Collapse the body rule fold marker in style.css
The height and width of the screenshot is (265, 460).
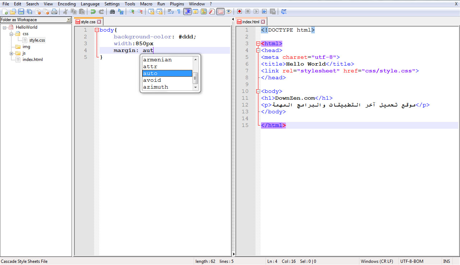(97, 30)
